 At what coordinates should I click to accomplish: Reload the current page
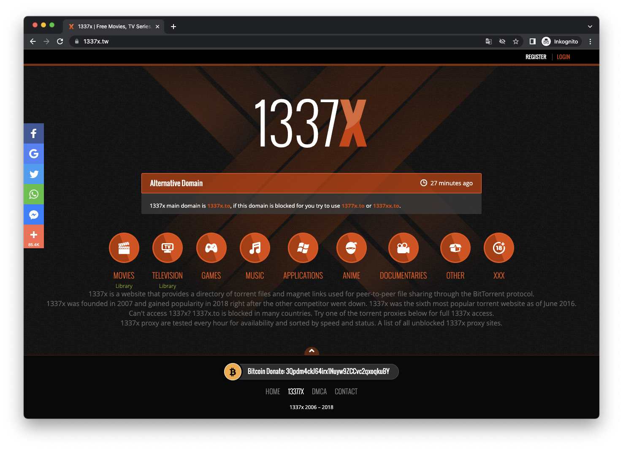[x=60, y=41]
